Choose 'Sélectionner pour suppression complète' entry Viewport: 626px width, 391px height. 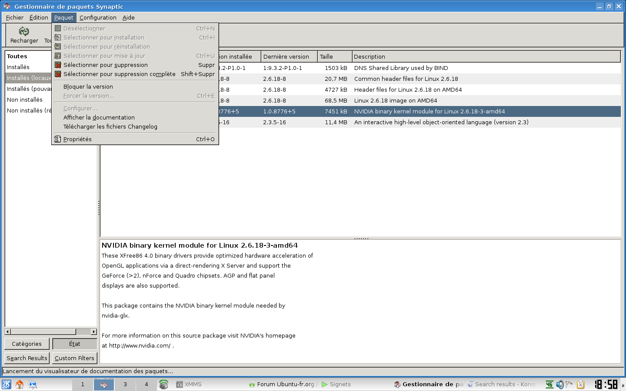pyautogui.click(x=135, y=74)
